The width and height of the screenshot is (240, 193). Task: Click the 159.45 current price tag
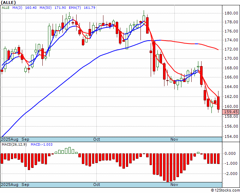(231, 112)
